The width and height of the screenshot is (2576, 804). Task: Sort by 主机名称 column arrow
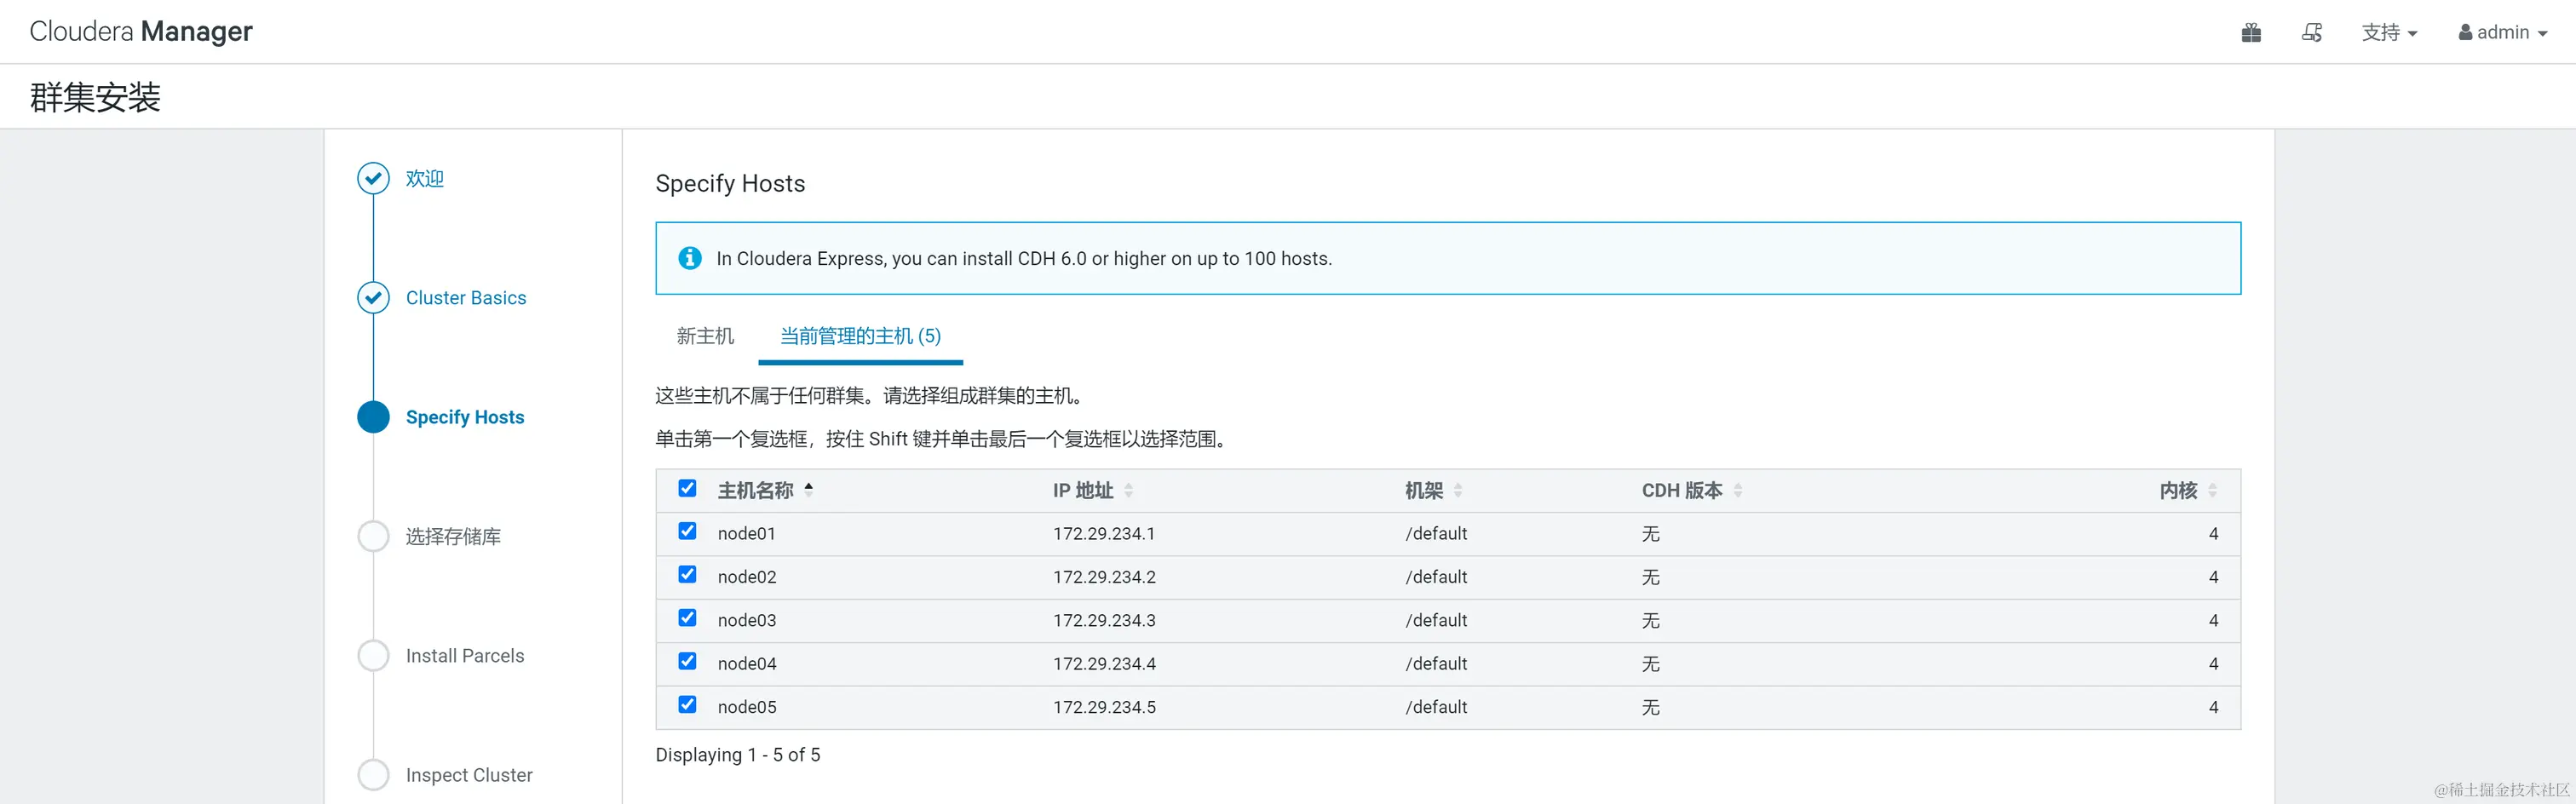(x=808, y=489)
